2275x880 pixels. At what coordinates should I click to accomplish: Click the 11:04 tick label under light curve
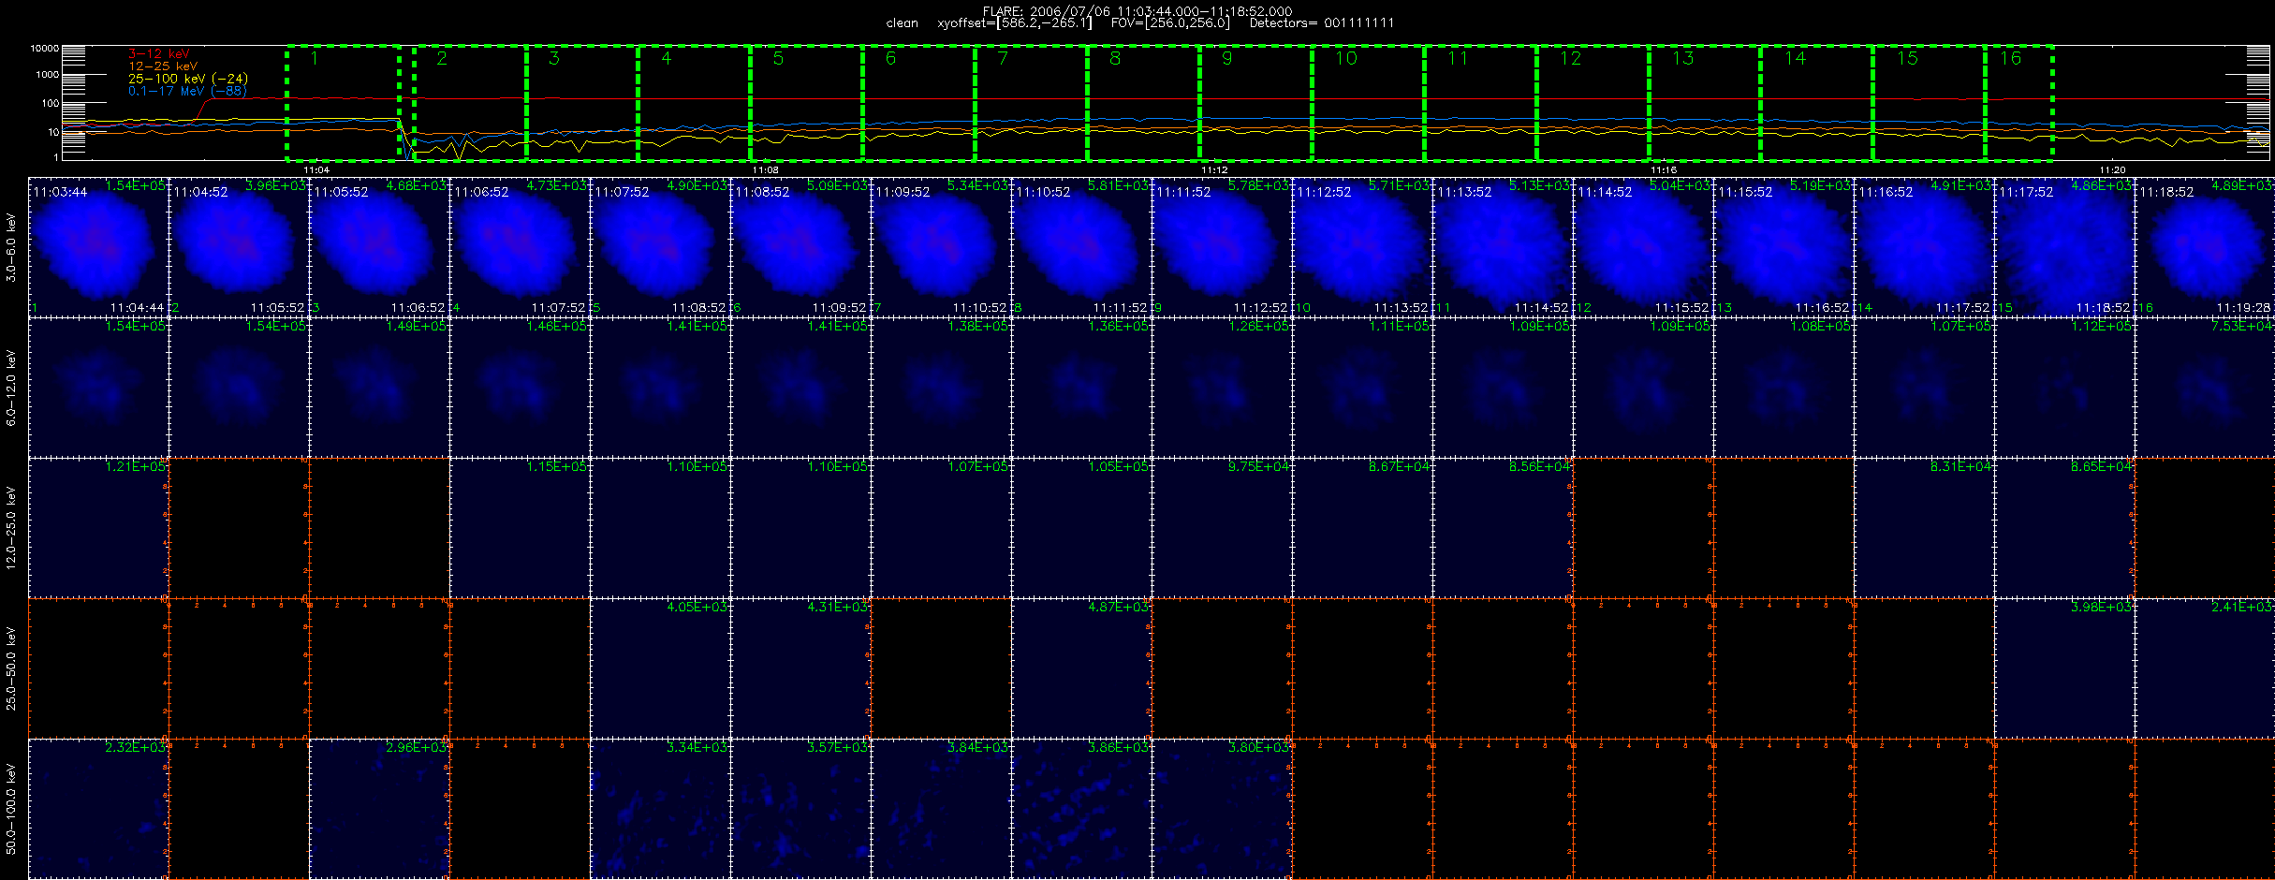point(316,170)
